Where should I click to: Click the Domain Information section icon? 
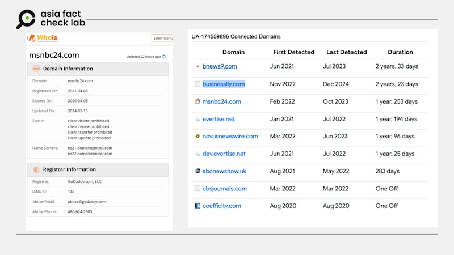pos(37,69)
